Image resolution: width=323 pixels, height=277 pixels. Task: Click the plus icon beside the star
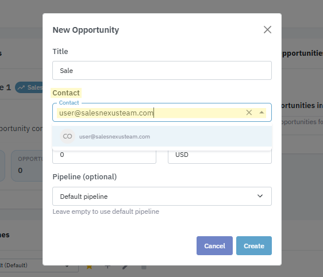[x=107, y=267]
